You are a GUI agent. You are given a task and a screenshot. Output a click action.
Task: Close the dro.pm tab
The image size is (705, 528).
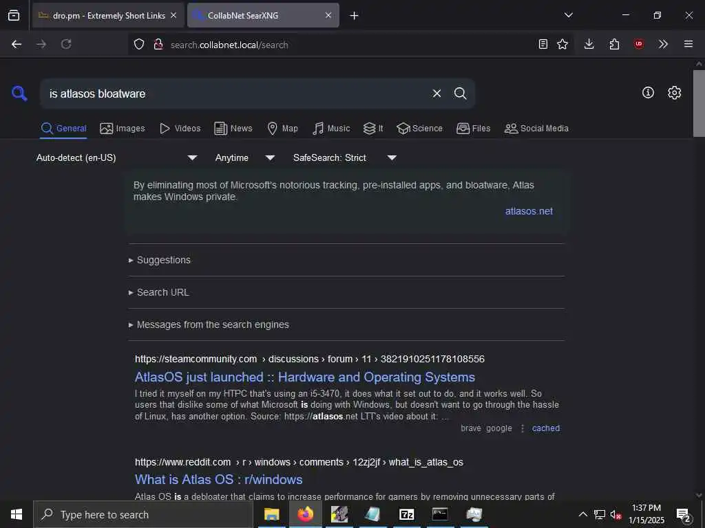click(173, 15)
